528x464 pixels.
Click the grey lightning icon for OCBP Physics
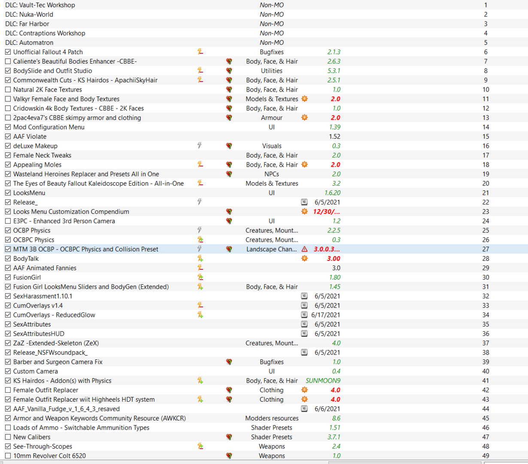(x=200, y=230)
